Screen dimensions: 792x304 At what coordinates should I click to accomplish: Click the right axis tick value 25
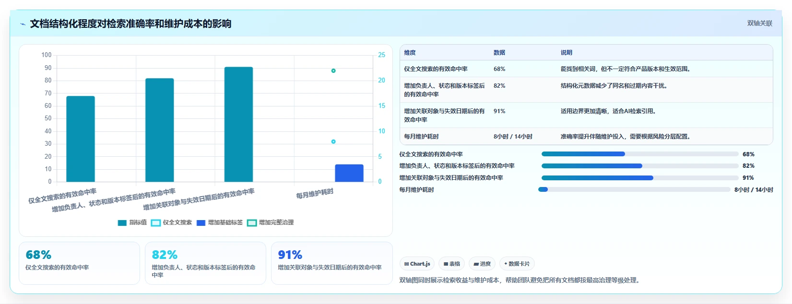click(x=381, y=55)
